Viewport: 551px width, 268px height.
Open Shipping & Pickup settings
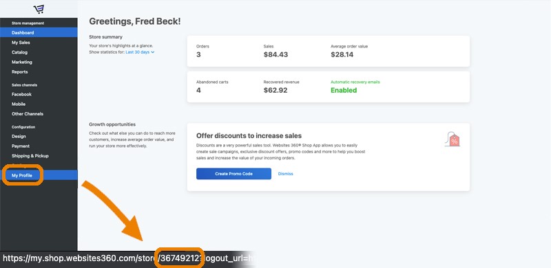39,156
